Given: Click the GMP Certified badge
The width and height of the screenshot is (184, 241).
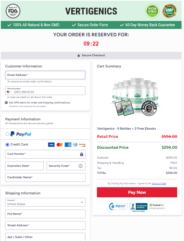Looking at the screenshot, I should pos(170,11).
